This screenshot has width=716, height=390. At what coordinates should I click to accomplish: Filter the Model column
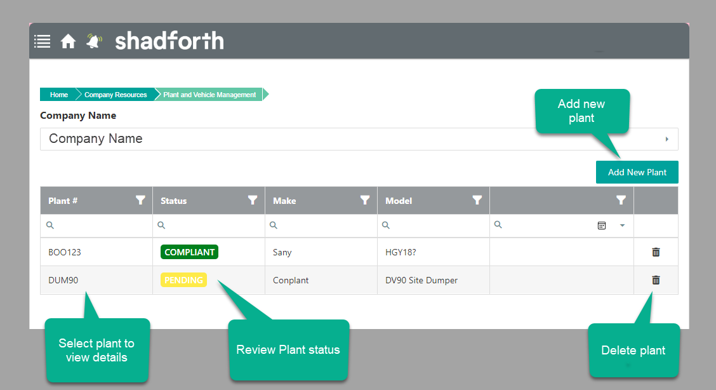[477, 200]
